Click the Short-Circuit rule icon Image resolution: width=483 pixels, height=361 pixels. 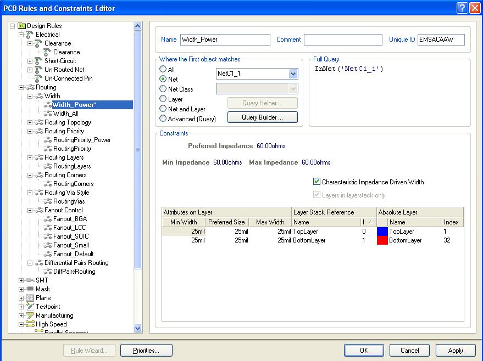point(38,61)
